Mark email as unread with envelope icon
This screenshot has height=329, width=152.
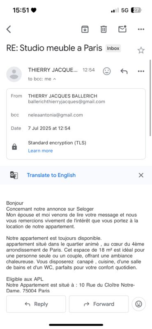(x=122, y=29)
